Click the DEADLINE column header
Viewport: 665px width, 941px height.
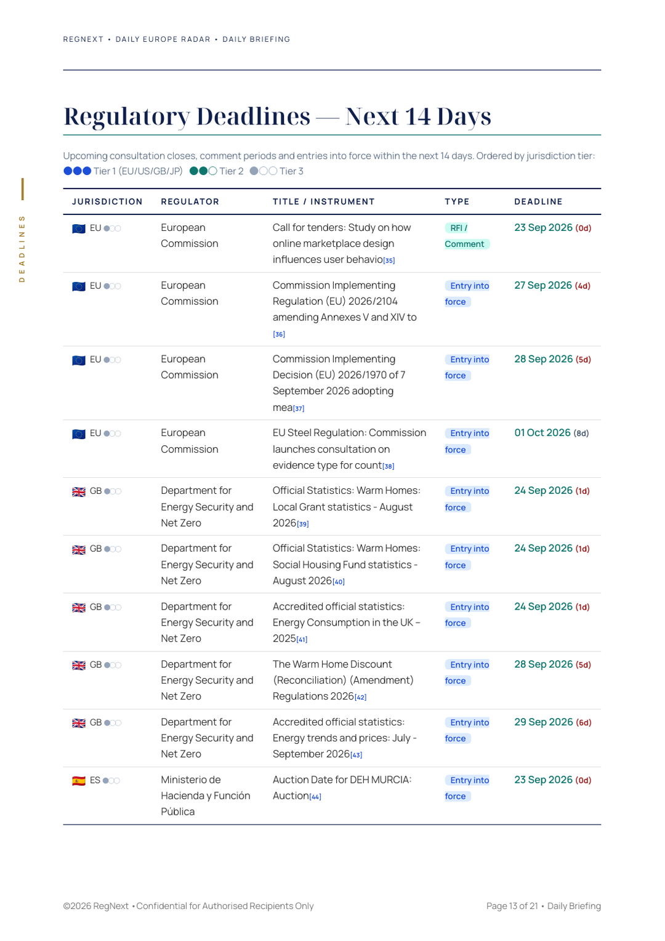[538, 202]
